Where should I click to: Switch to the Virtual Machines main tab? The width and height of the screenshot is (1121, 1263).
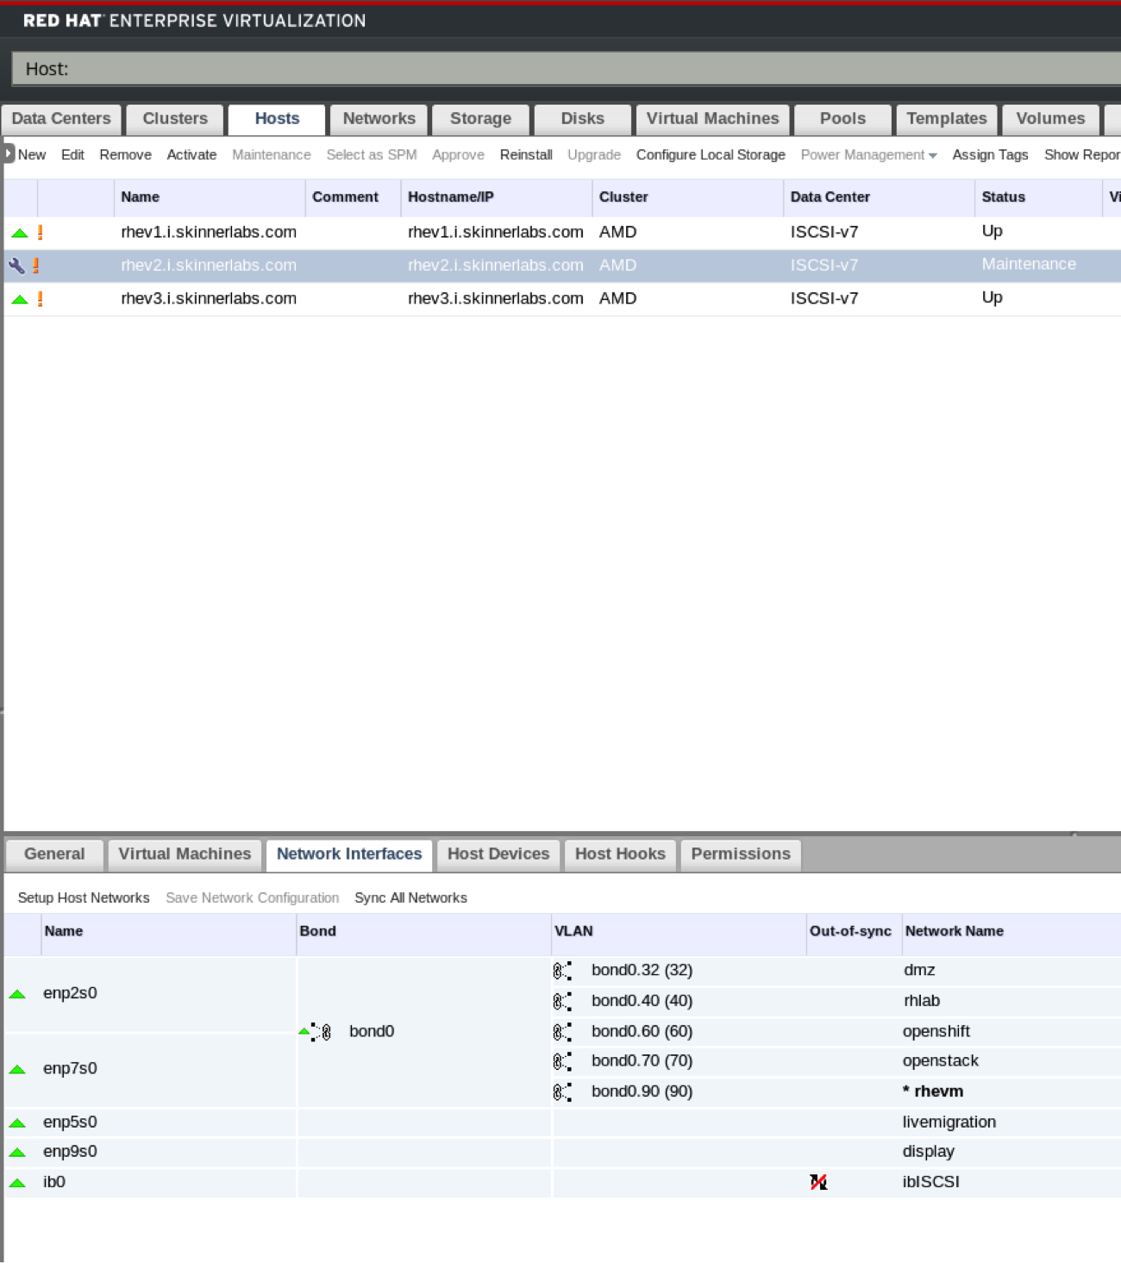click(712, 119)
